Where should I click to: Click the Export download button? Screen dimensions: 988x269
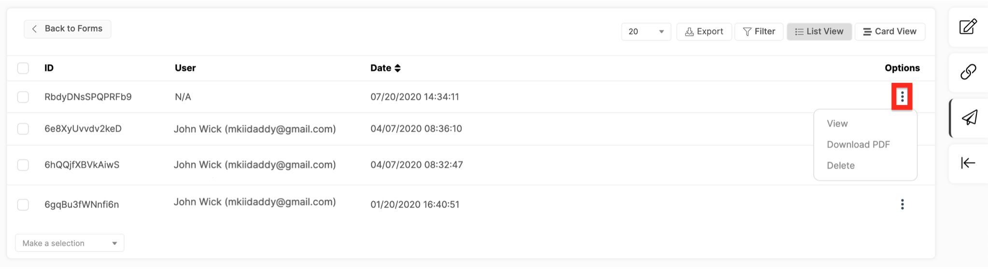pyautogui.click(x=704, y=31)
